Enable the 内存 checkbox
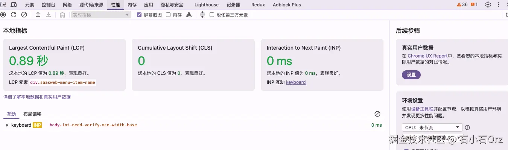 [168, 15]
